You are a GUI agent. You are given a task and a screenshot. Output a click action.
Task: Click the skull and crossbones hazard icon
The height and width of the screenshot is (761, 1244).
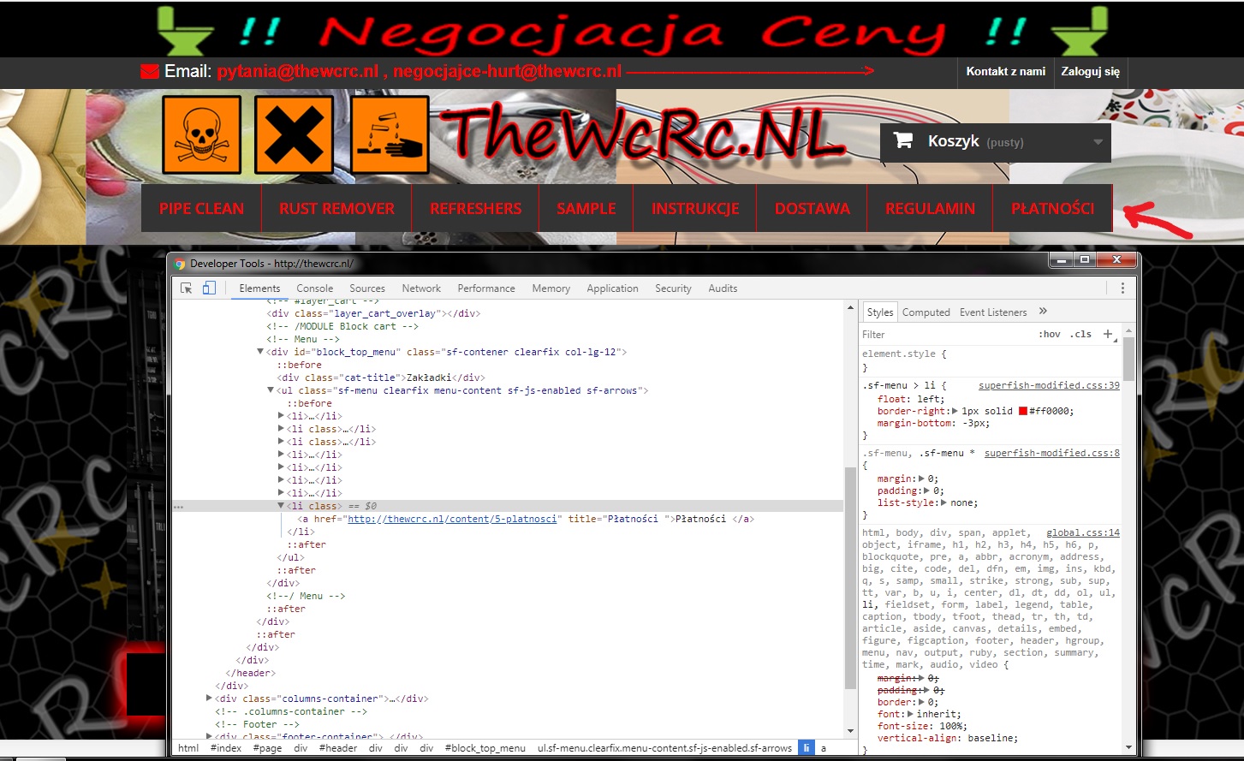tap(201, 134)
